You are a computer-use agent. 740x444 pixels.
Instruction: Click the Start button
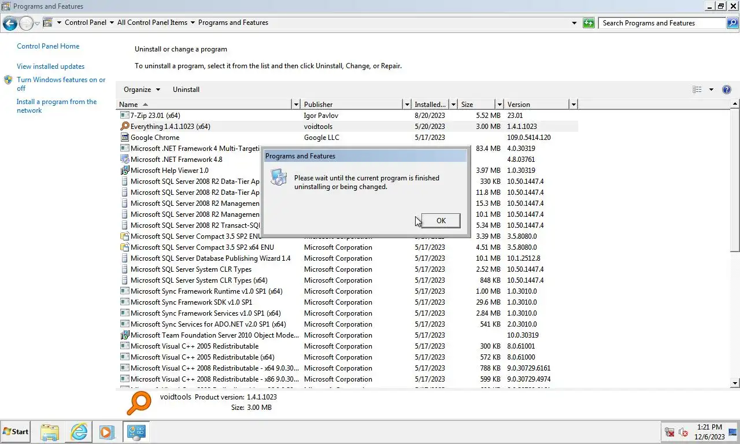16,432
